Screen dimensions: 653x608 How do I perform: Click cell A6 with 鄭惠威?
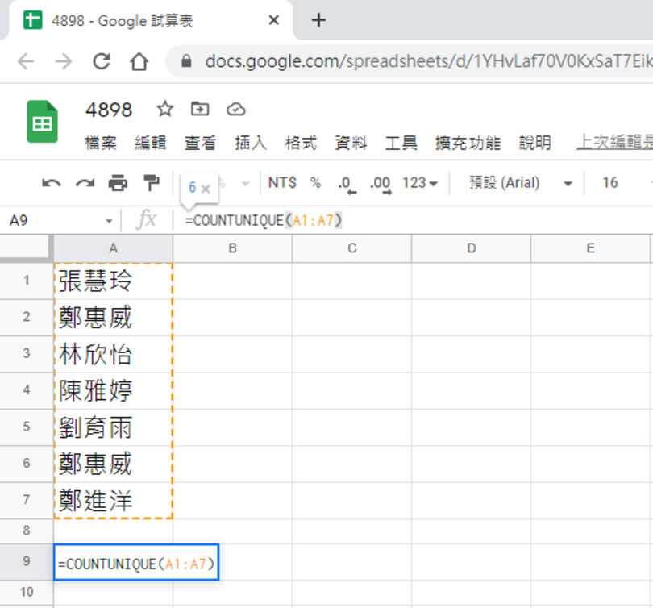click(114, 464)
